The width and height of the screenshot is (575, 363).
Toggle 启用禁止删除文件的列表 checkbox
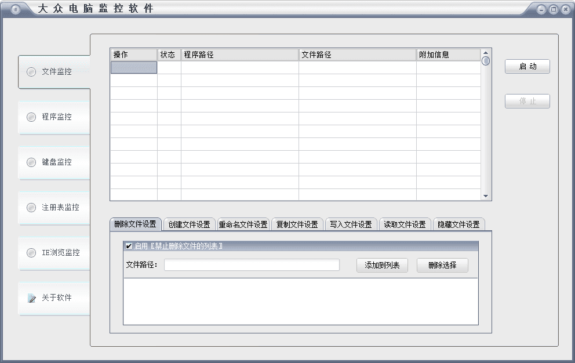coord(129,246)
